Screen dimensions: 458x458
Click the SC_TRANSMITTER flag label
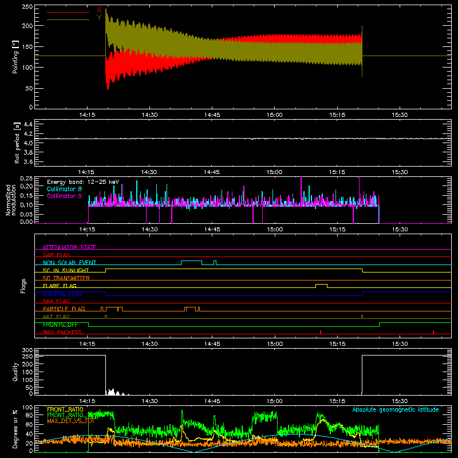(66, 278)
